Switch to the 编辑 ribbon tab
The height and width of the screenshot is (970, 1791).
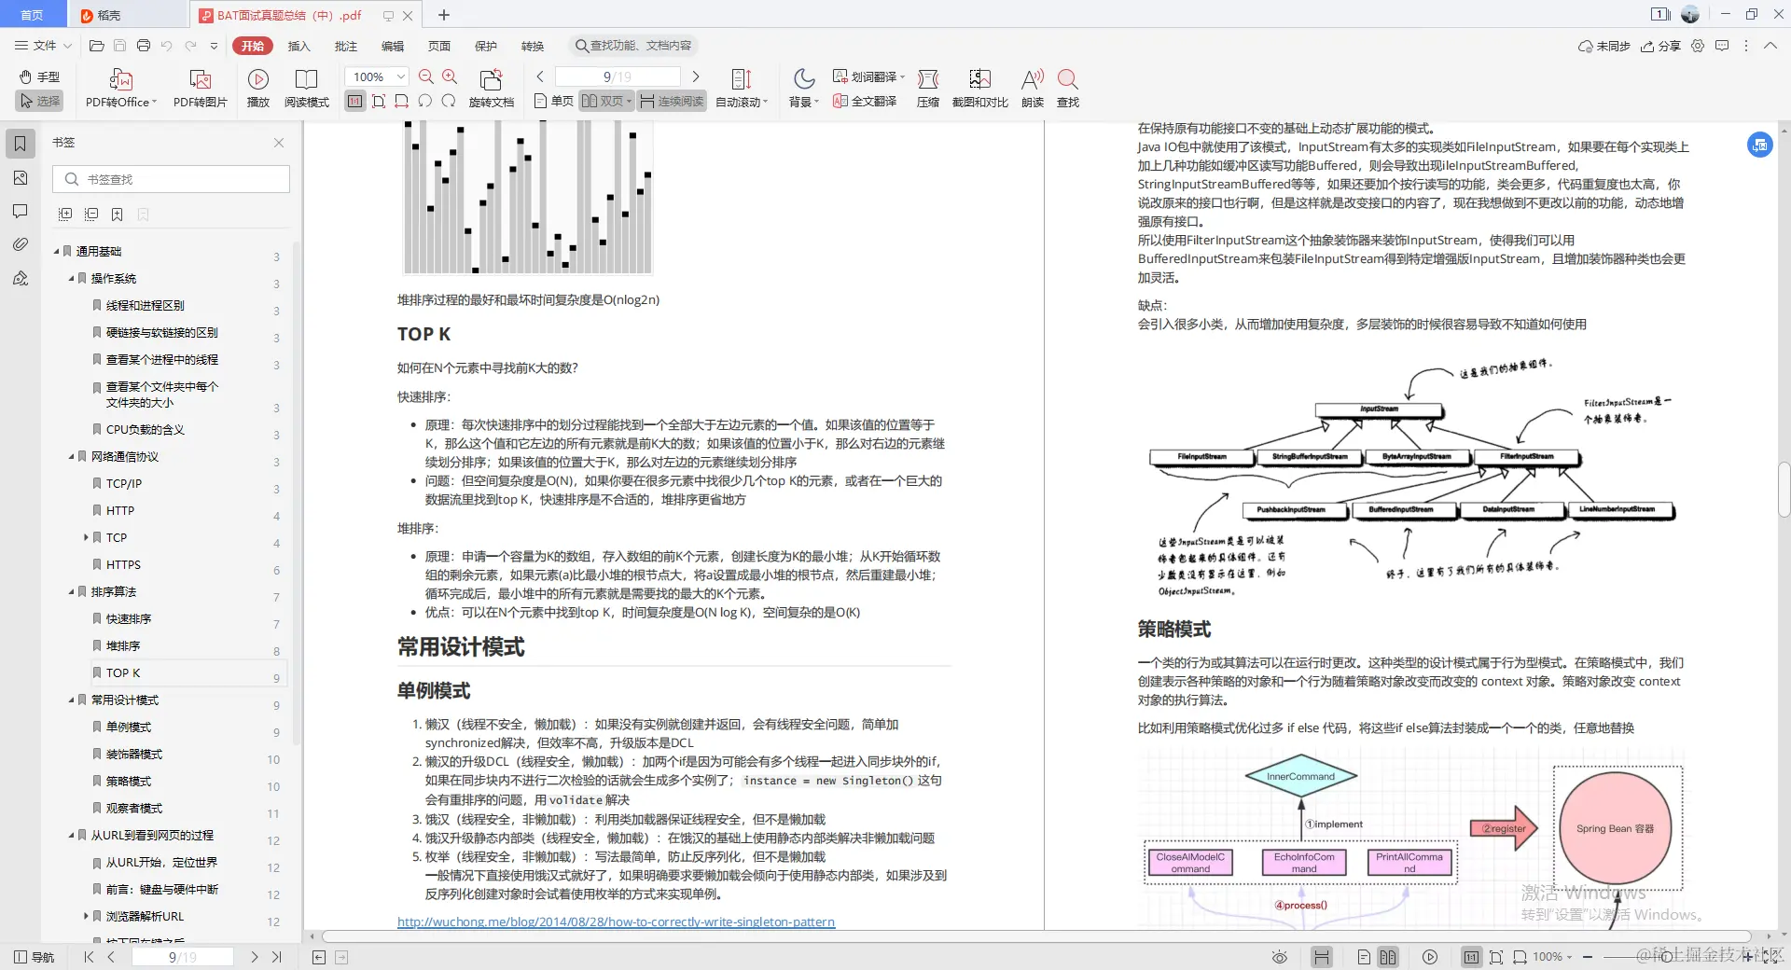[392, 46]
